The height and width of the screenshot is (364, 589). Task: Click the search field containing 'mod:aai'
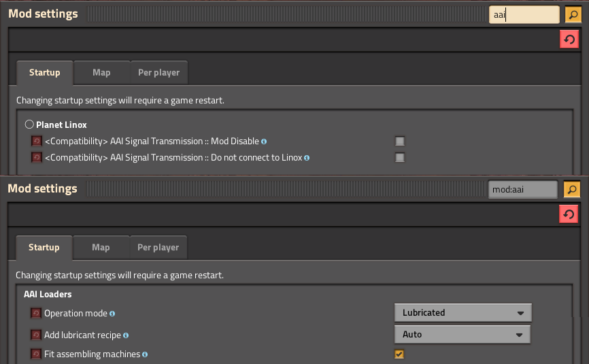522,189
